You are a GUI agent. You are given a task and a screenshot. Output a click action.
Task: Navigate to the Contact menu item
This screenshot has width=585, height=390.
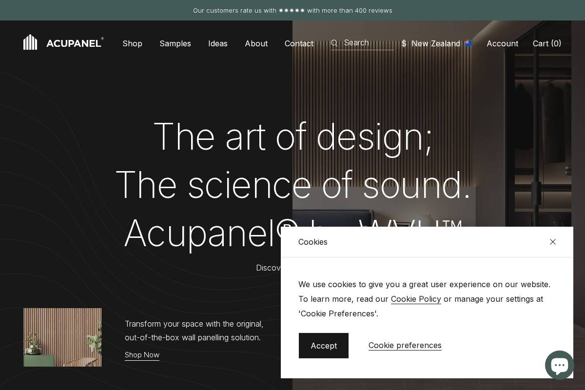coord(299,43)
